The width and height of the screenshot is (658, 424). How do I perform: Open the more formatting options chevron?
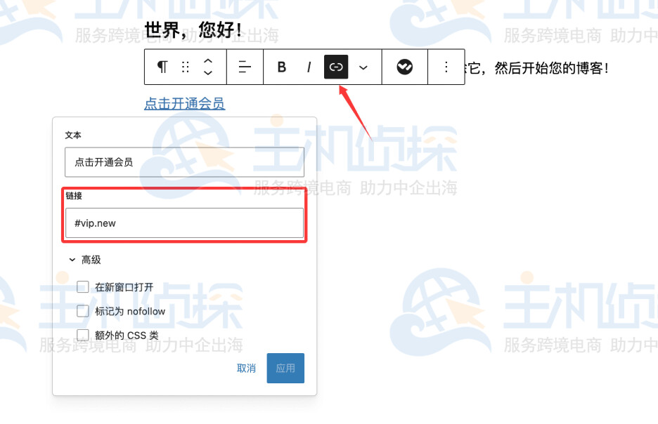363,67
